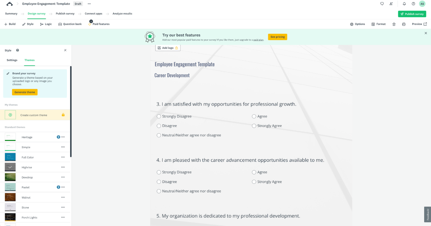Click the lock icon on Create custom theme
The width and height of the screenshot is (431, 226).
coord(63,115)
